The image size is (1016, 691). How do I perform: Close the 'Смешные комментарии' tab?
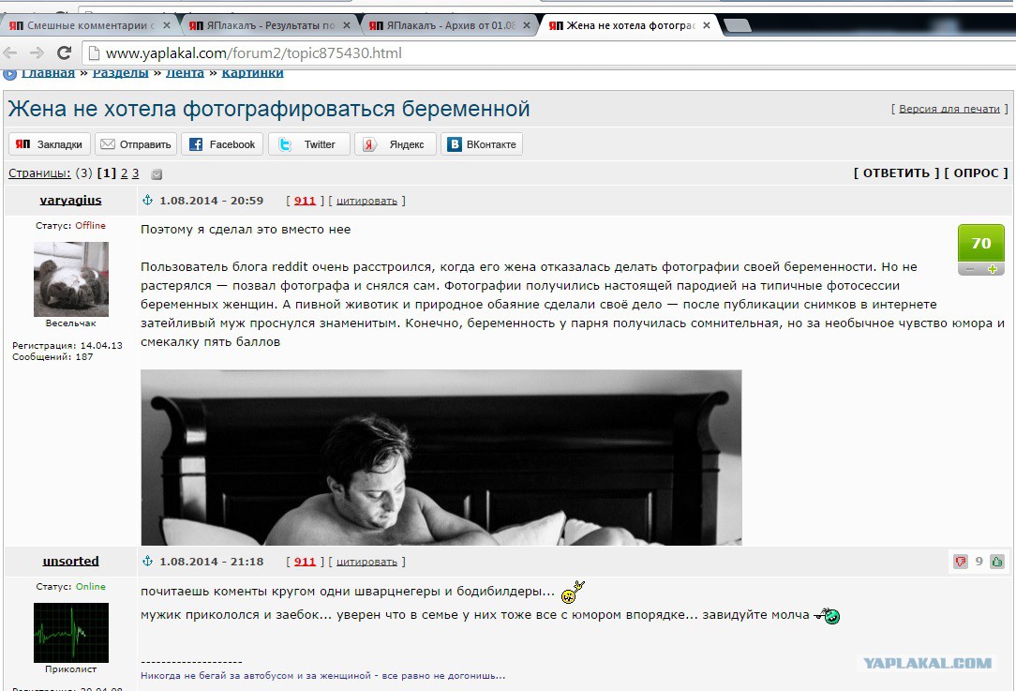167,25
